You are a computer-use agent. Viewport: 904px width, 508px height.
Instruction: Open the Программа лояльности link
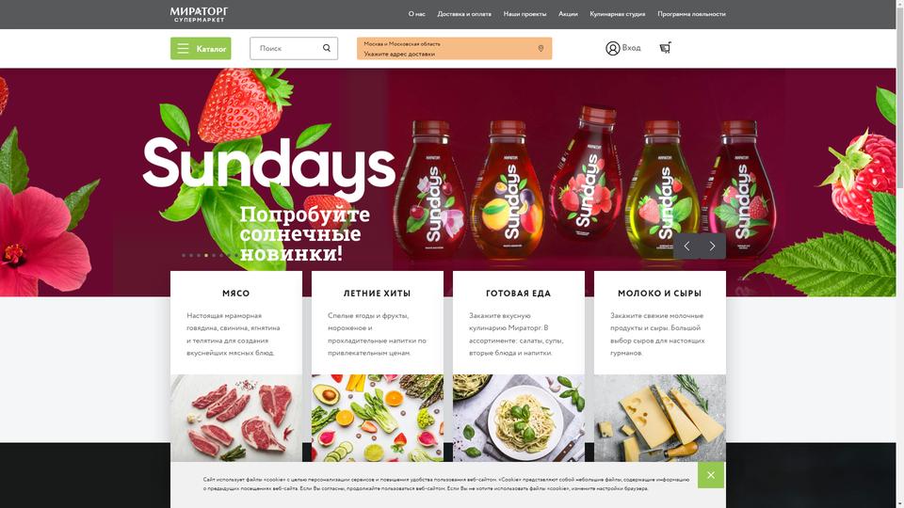click(x=691, y=14)
